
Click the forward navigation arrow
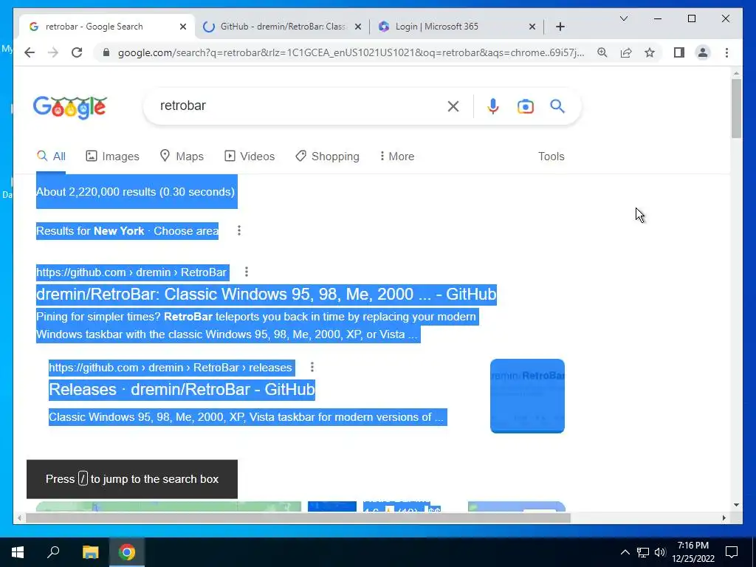tap(53, 52)
